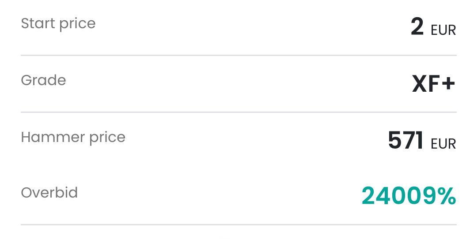Click the percent sign in 24009%
Viewport: 470px width, 239px height.
point(447,196)
